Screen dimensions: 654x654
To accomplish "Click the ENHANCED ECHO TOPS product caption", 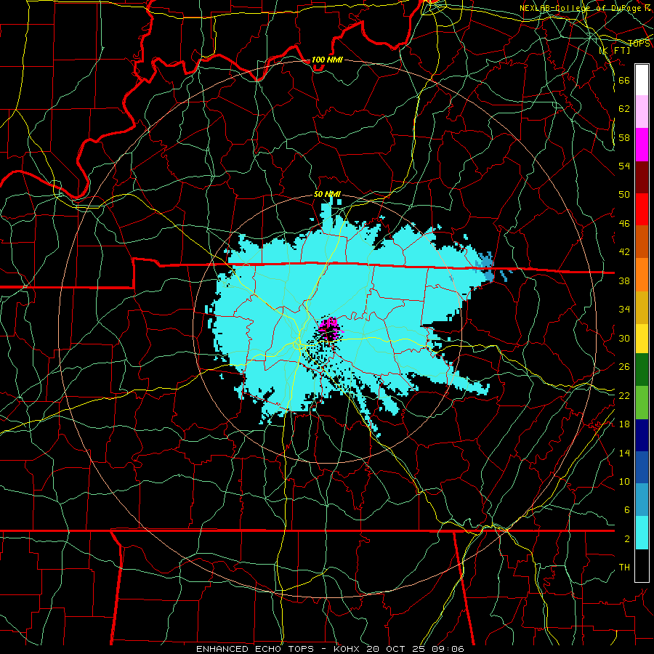I will click(255, 649).
